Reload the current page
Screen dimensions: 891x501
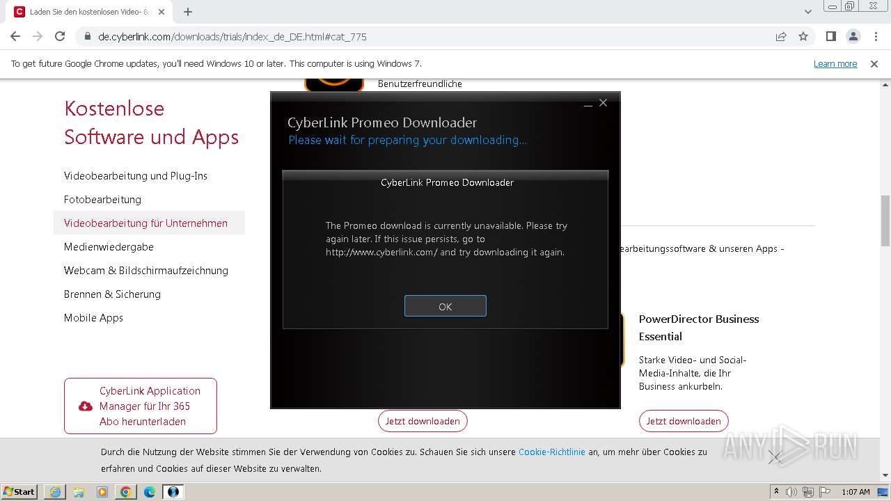(x=60, y=36)
